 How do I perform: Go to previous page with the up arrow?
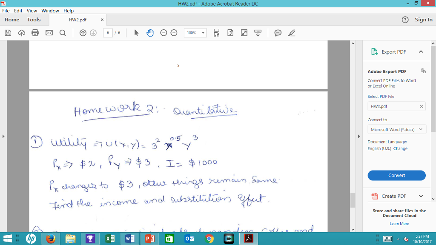coord(83,33)
